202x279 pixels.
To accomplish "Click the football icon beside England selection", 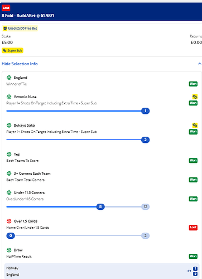I will click(x=9, y=78).
